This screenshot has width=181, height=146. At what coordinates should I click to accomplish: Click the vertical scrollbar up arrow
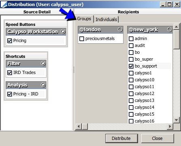pos(177,27)
